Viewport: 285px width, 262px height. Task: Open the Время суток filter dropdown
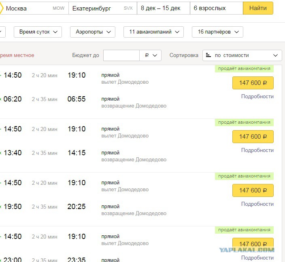[x=38, y=32]
